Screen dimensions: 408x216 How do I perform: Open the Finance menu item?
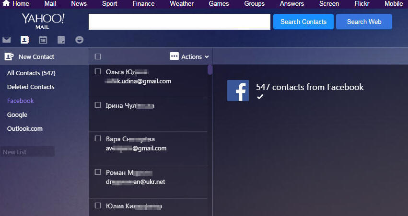pyautogui.click(x=143, y=4)
